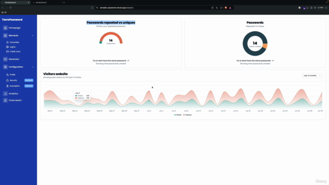
Task: Click the teal end of gauge chart
Action: pyautogui.click(x=101, y=42)
